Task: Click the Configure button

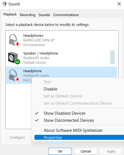Action: tap(17, 137)
